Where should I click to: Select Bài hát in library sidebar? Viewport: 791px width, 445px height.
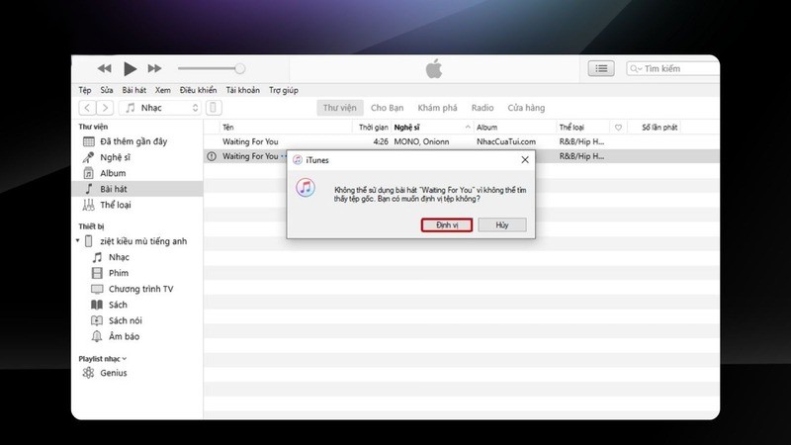(136, 189)
